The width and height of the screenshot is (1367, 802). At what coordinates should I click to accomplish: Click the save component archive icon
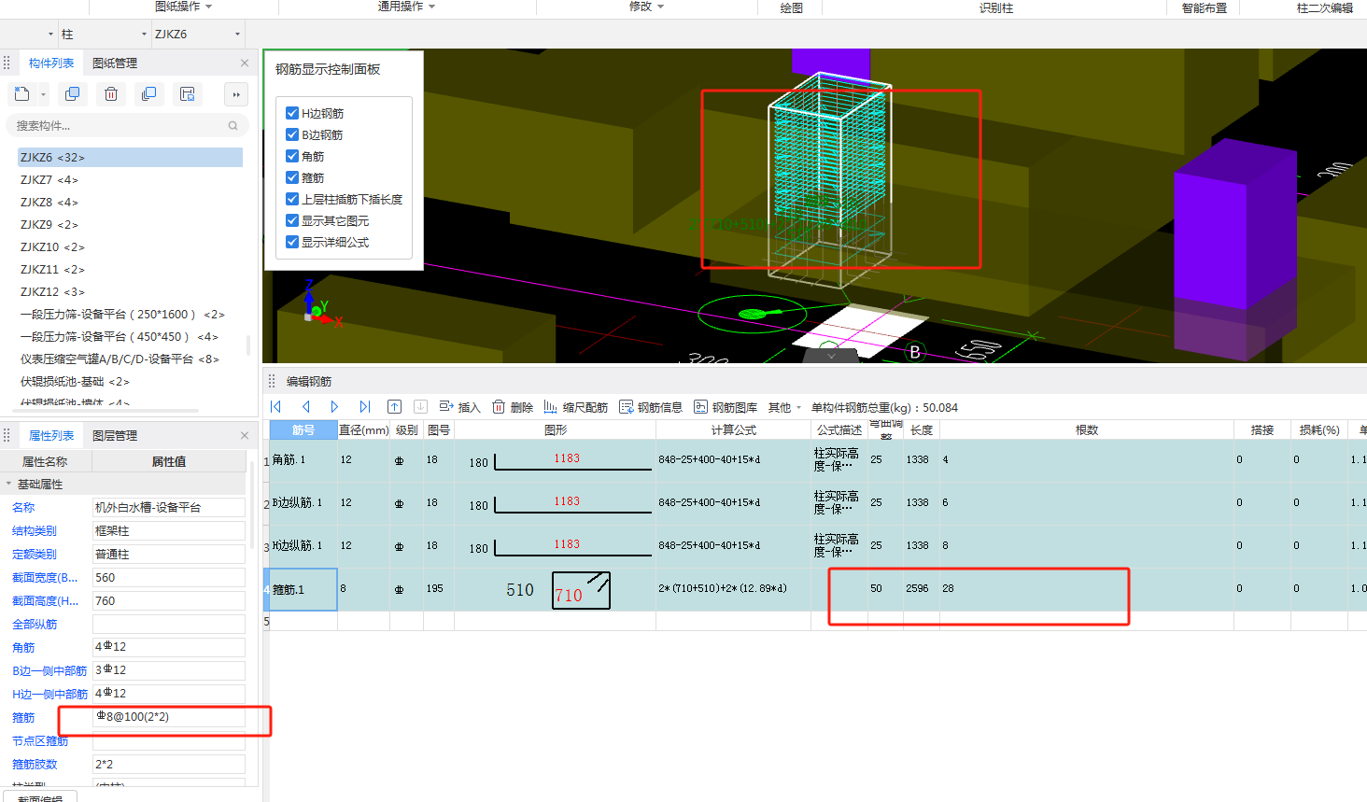pos(188,94)
